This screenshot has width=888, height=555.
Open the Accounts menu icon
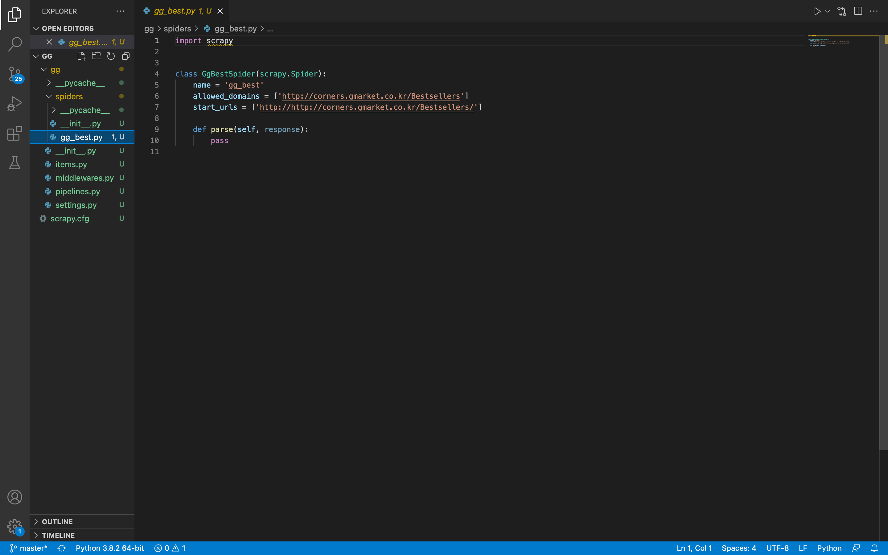[x=15, y=497]
